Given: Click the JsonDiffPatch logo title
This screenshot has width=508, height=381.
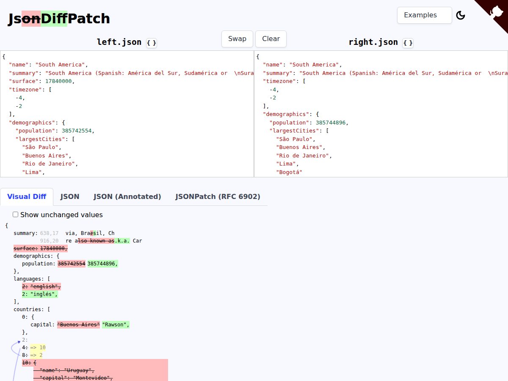Looking at the screenshot, I should (59, 19).
